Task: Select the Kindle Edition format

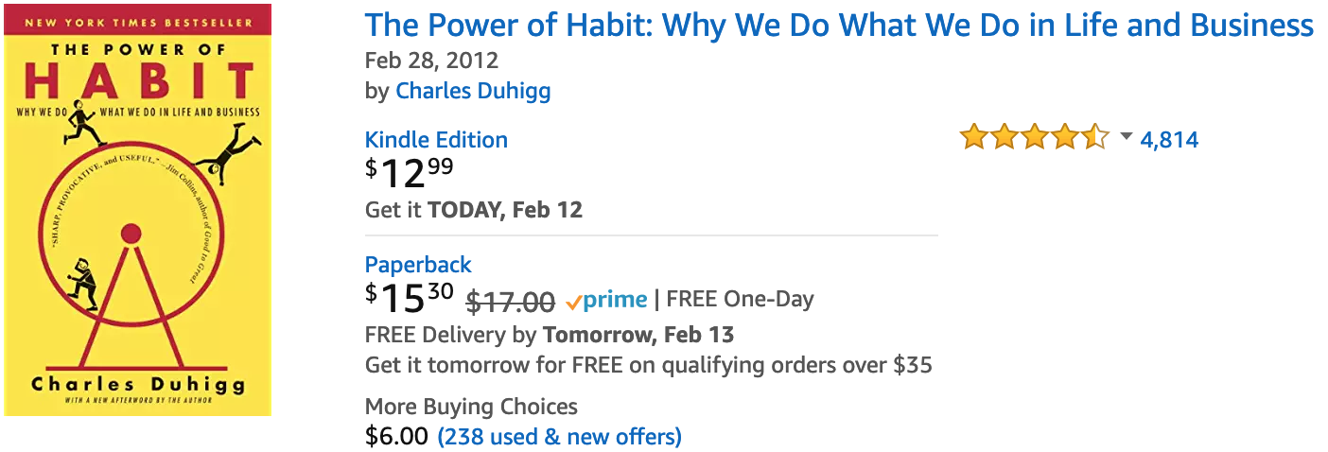Action: pyautogui.click(x=436, y=140)
